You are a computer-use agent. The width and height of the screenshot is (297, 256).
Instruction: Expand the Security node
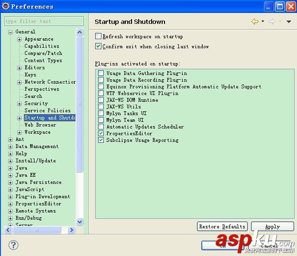(19, 104)
